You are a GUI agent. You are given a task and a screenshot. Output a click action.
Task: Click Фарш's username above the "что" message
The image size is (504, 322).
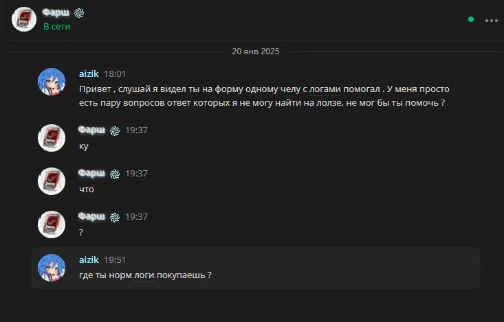coord(91,173)
